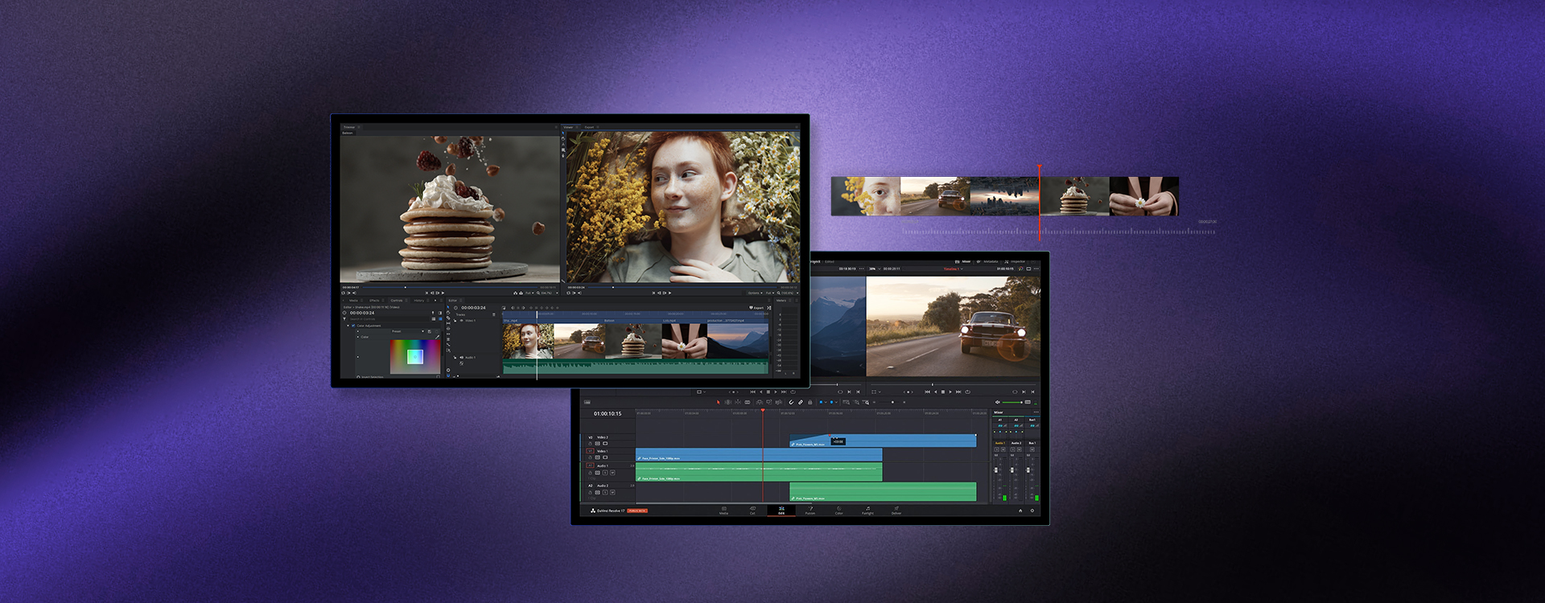The width and height of the screenshot is (1545, 603).
Task: Toggle the snapping magnet icon in DaVinci toolbar
Action: click(x=791, y=402)
